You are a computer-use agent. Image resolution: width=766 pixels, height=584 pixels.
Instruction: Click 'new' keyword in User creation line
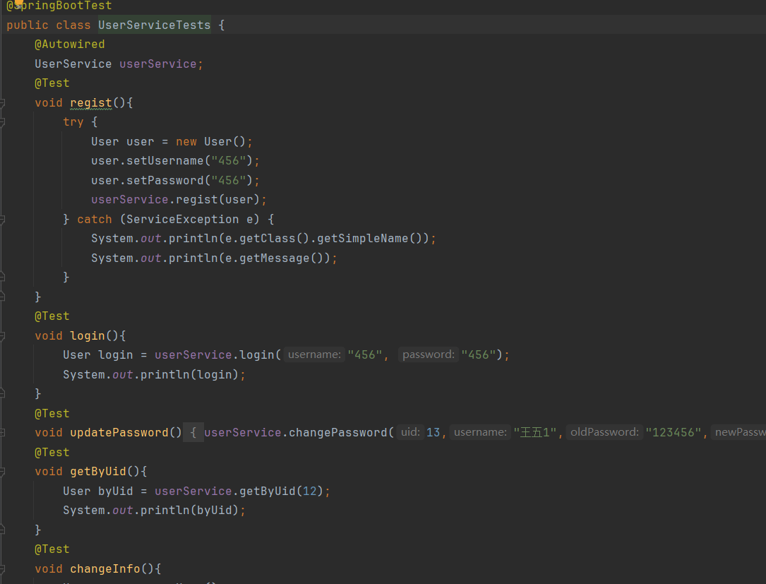(x=186, y=142)
